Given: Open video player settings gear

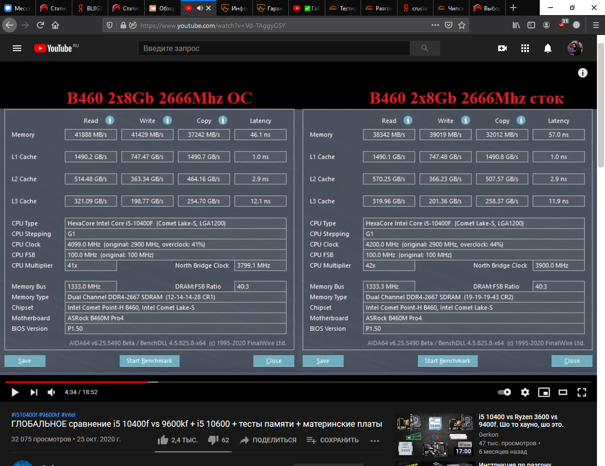Looking at the screenshot, I should [525, 392].
